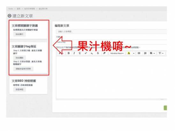Click the Home breadcrumb link

click(x=11, y=9)
